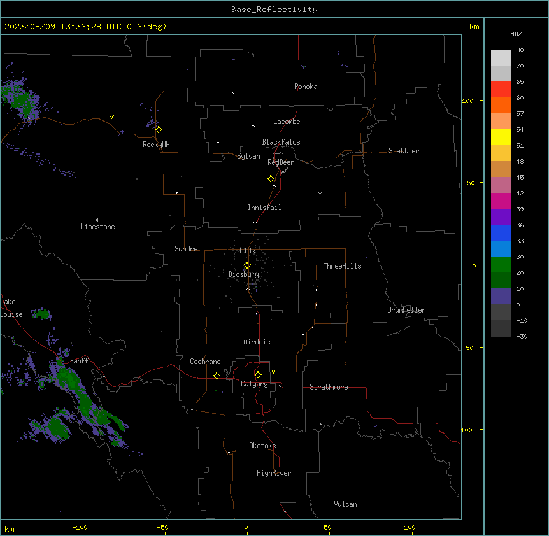
Task: Click the ThreeHills label
Action: 342,266
